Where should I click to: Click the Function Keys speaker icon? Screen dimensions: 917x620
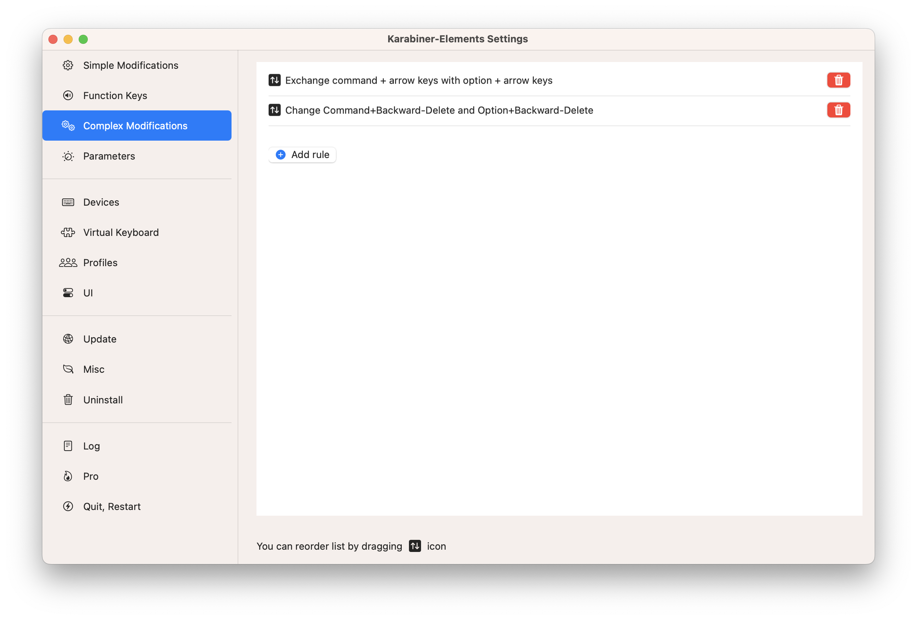tap(68, 95)
